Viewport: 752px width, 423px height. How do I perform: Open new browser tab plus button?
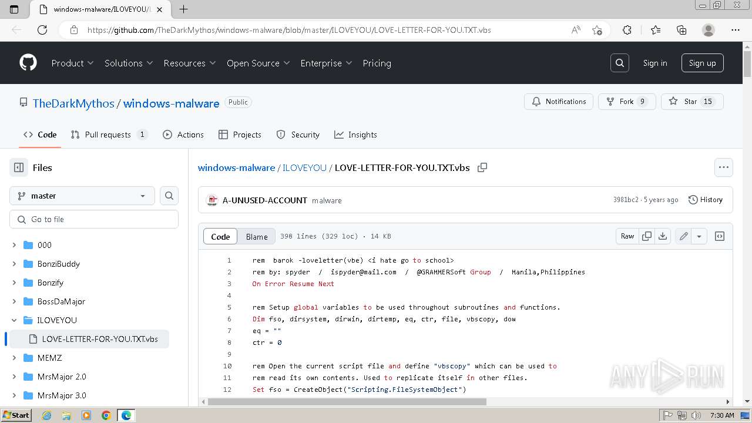(183, 9)
